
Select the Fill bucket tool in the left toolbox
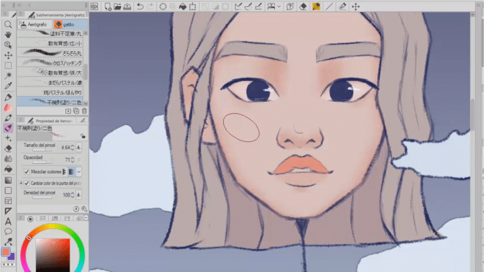[x=8, y=169]
